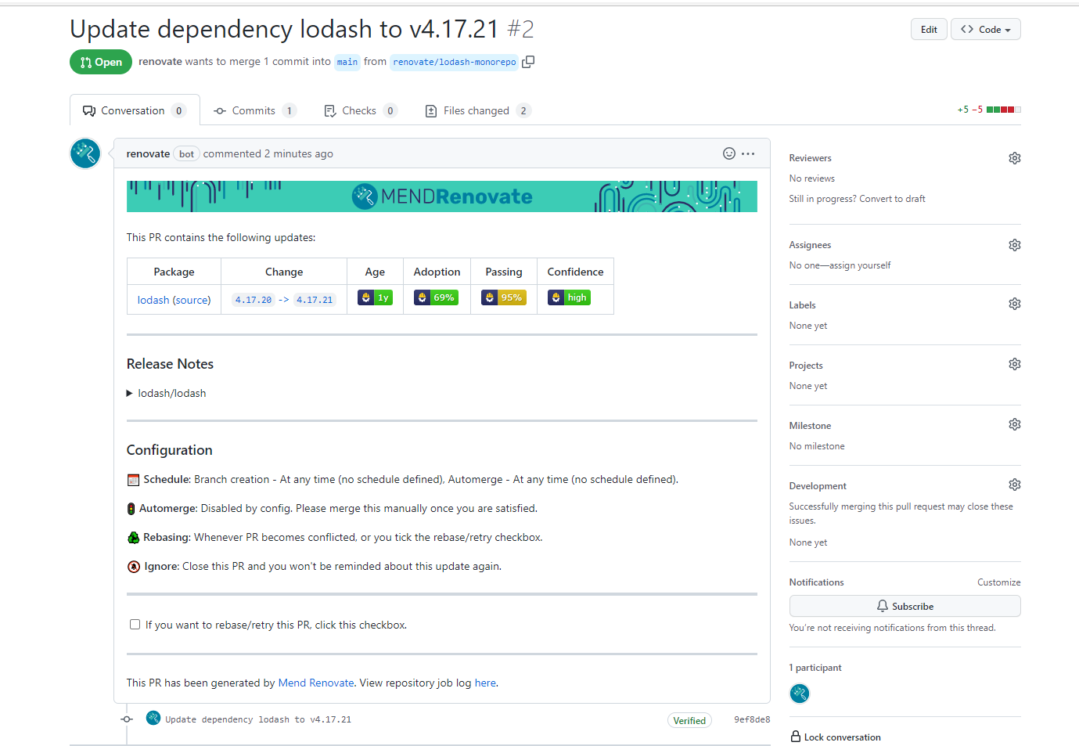Image resolution: width=1079 pixels, height=746 pixels.
Task: Click the Verified badge on the commit
Action: (x=689, y=719)
